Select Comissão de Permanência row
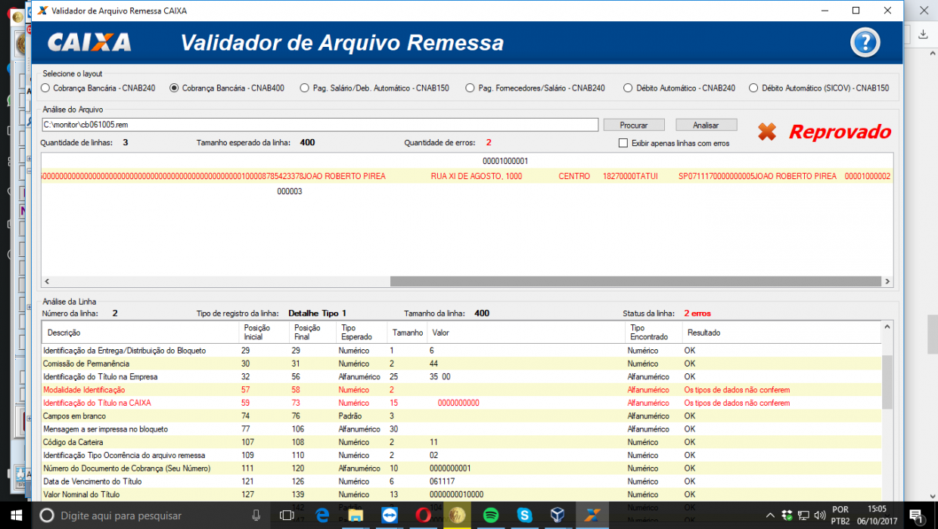 [x=461, y=363]
